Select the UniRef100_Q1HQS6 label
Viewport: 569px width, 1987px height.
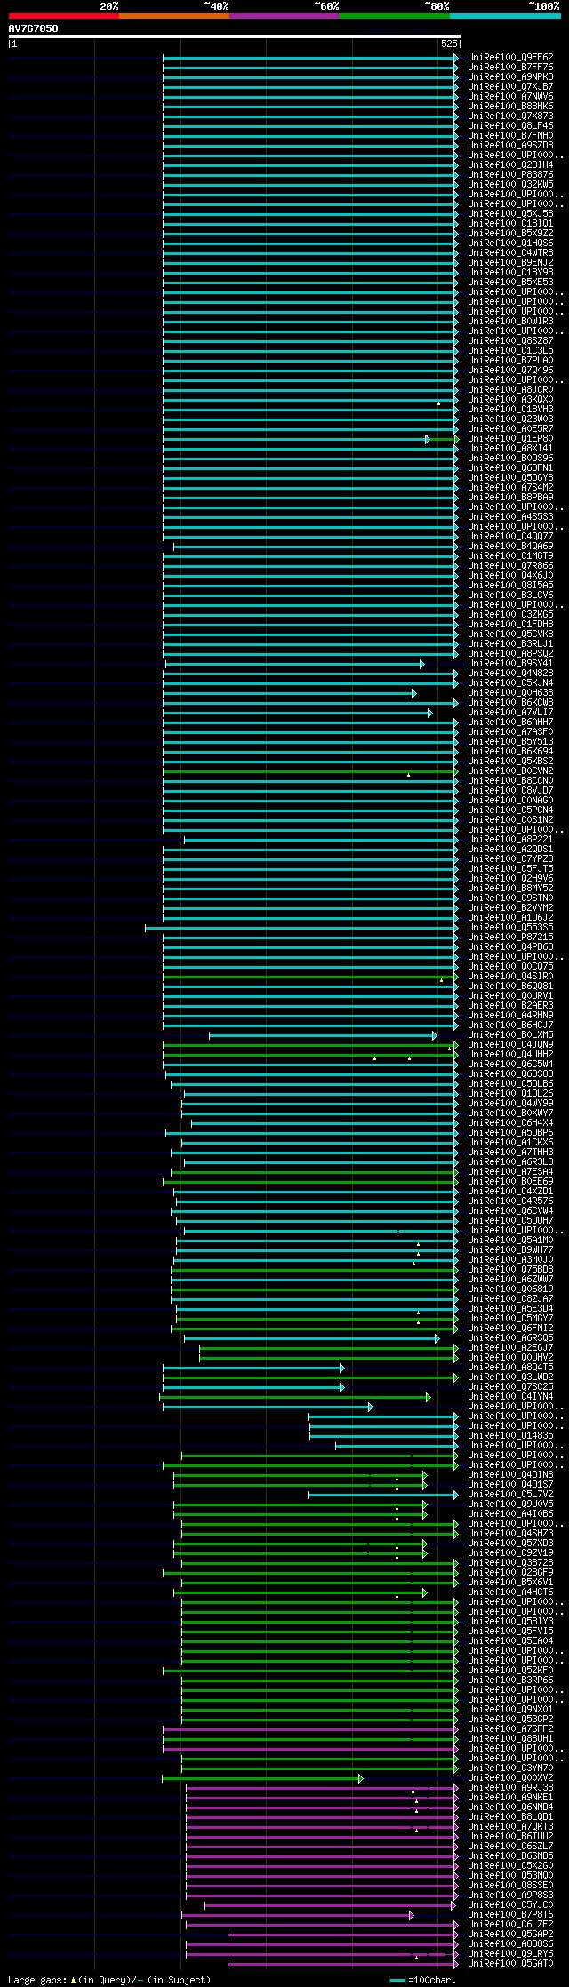pos(510,243)
